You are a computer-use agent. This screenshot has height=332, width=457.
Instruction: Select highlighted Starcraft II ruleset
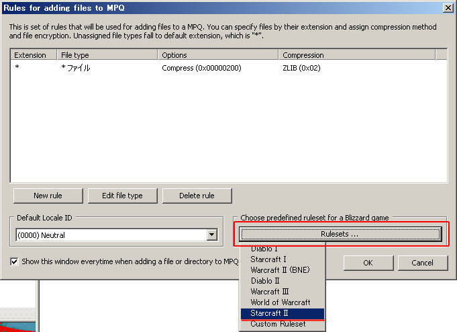click(282, 313)
